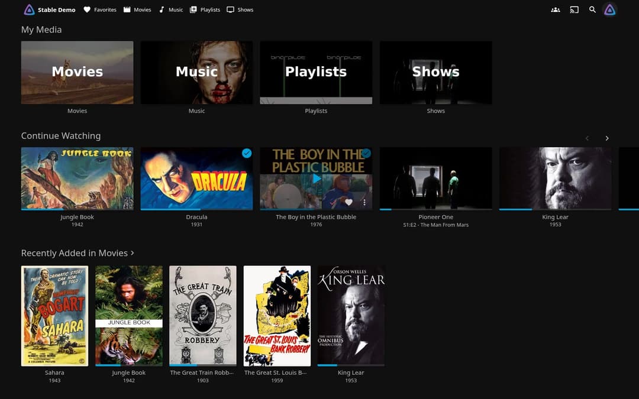Image resolution: width=639 pixels, height=399 pixels.
Task: Click year 1943 under Sahara
Action: click(54, 380)
